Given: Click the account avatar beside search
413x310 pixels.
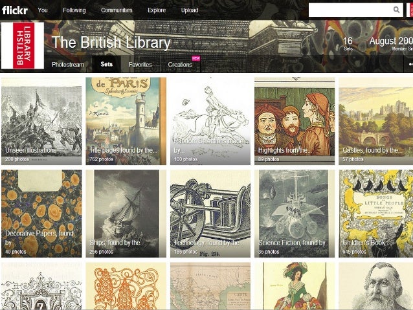Looking at the screenshot, I should pyautogui.click(x=410, y=10).
